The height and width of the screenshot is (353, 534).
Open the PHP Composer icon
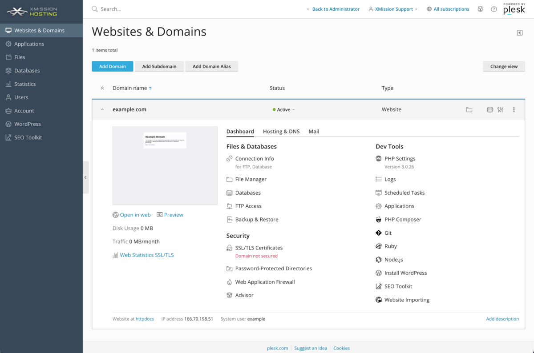[379, 220]
